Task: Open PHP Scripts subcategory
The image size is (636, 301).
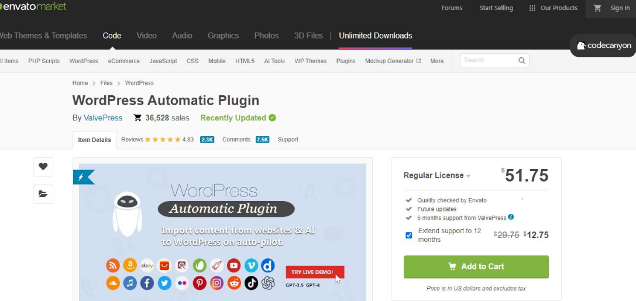Action: pyautogui.click(x=44, y=61)
